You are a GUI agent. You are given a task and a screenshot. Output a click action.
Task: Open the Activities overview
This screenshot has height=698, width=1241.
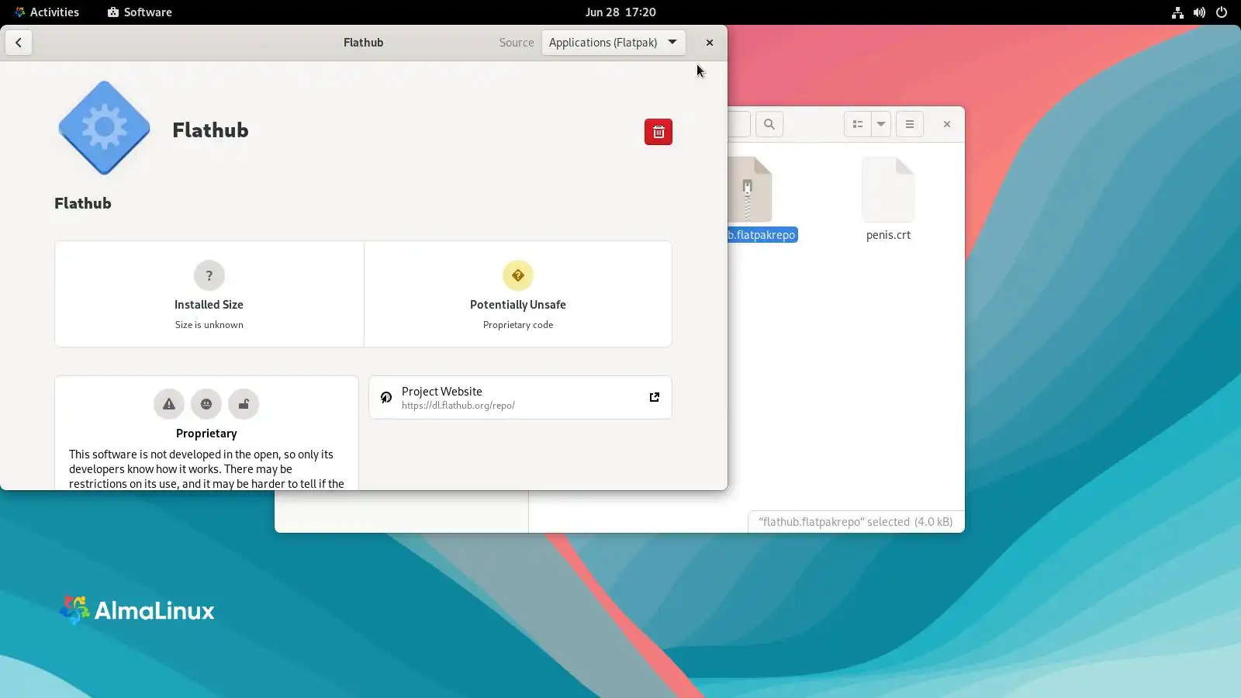pos(47,12)
